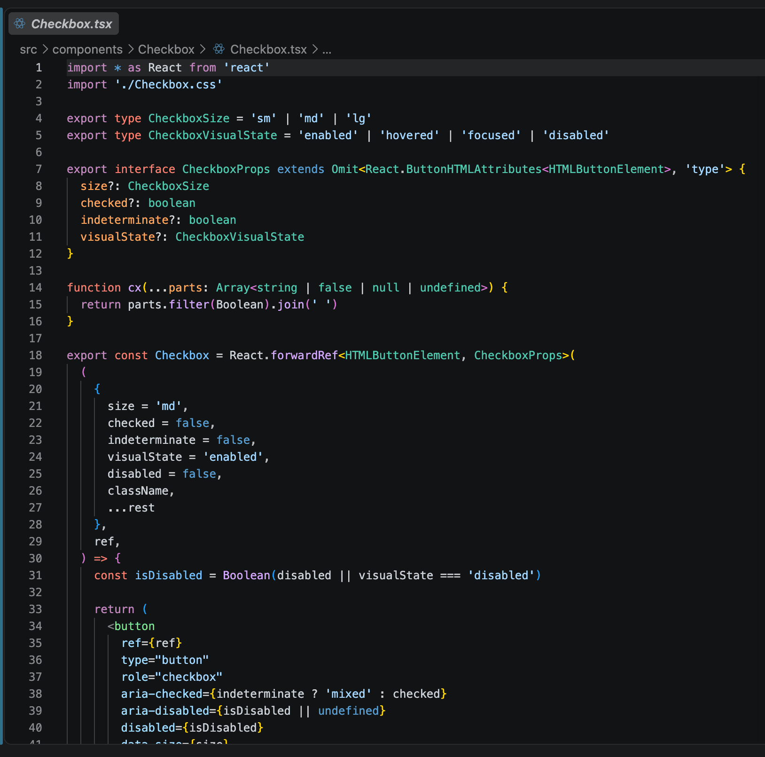Click 'type' string on line 7
The height and width of the screenshot is (757, 765).
[x=705, y=169]
